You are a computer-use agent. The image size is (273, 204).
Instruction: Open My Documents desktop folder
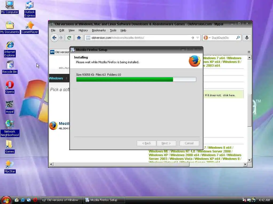click(x=10, y=27)
